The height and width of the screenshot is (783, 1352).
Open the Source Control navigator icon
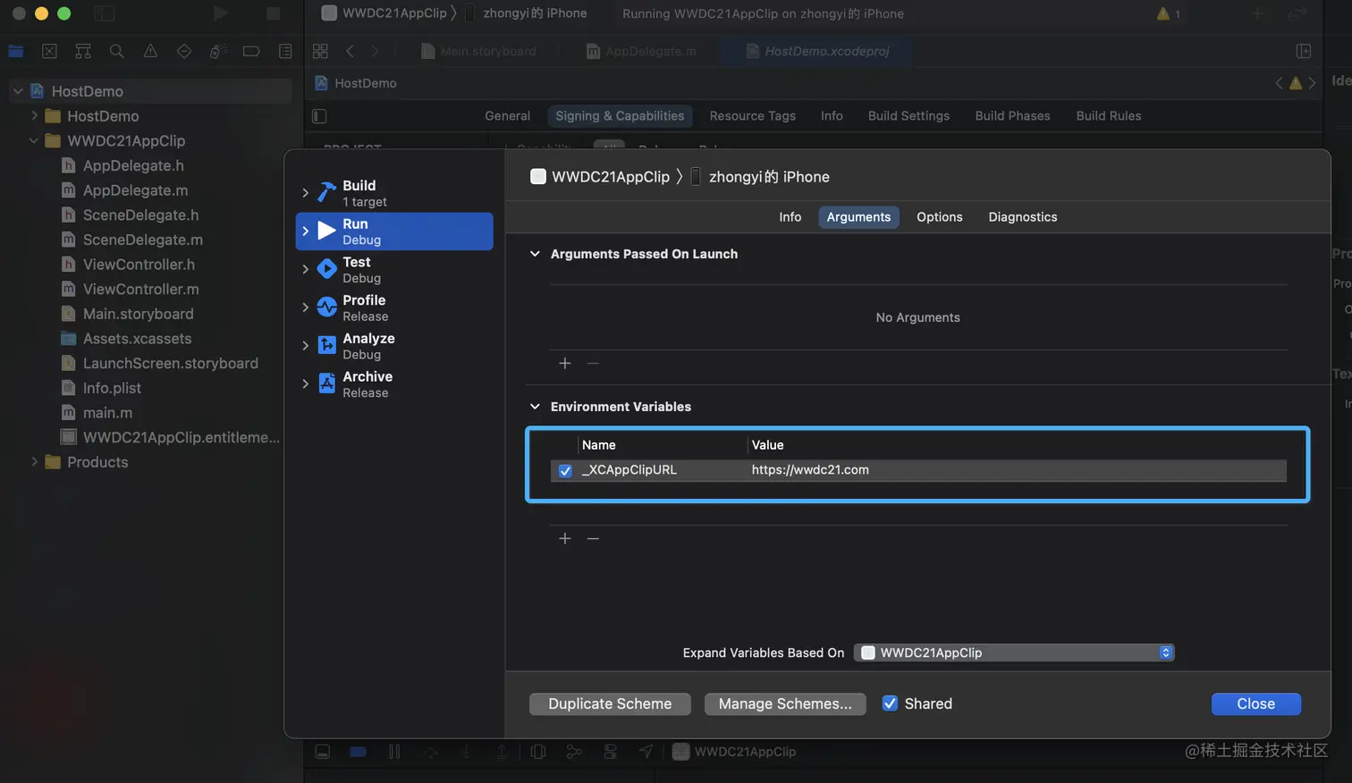[x=49, y=51]
